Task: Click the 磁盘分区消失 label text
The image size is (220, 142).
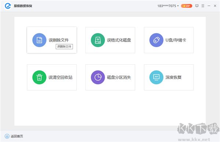Action: click(119, 77)
